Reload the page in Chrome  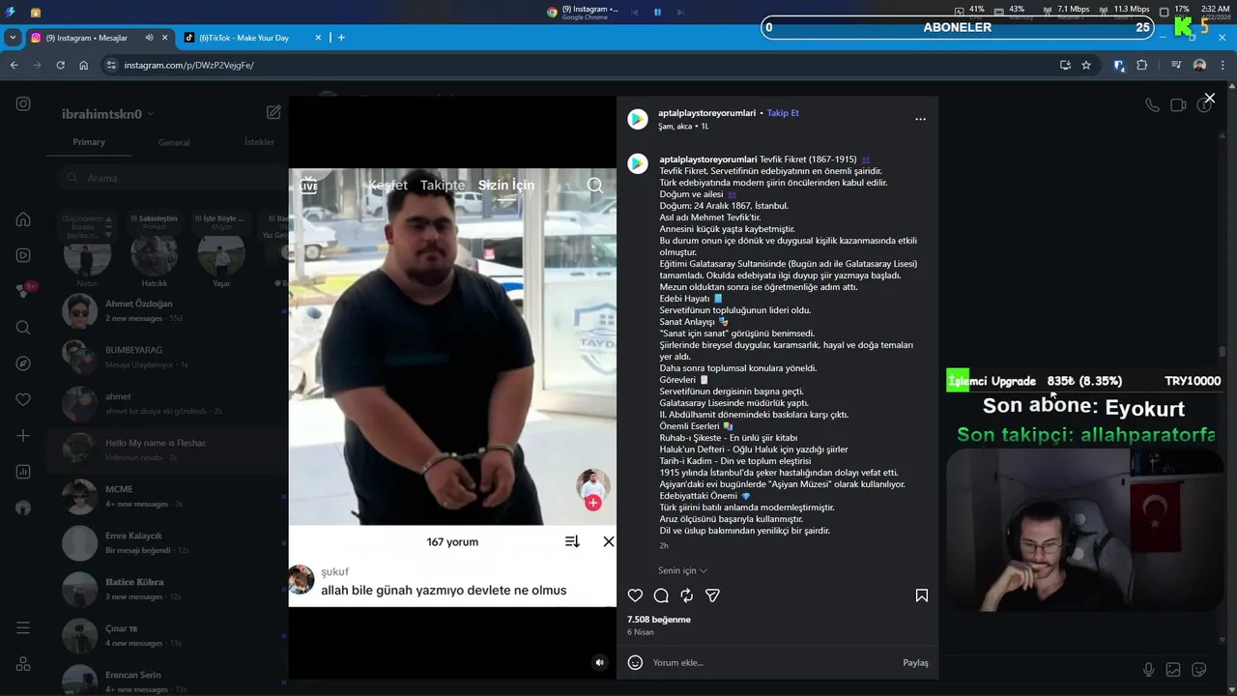[60, 65]
